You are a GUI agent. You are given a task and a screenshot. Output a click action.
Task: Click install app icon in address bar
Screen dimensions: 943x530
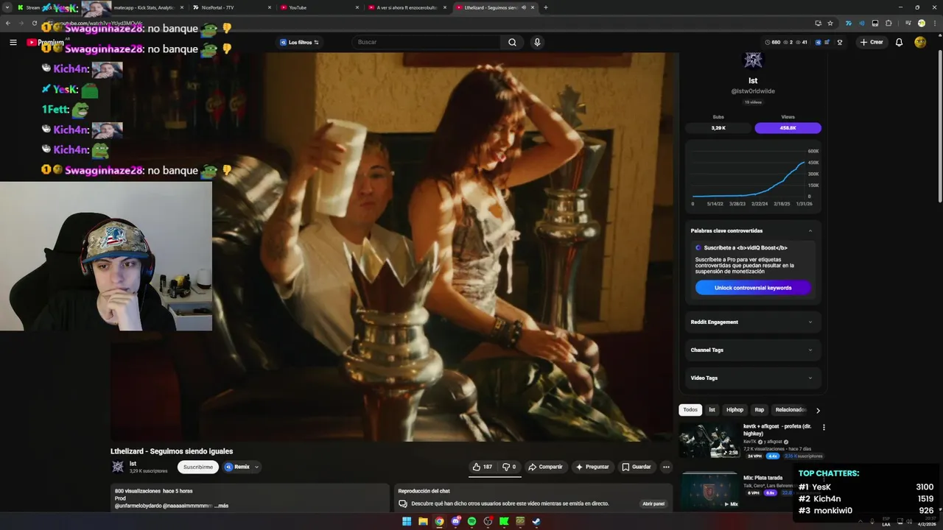(x=818, y=23)
